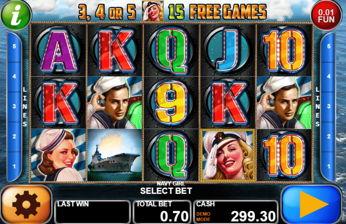This screenshot has height=224, width=346.
Task: Click the red 0.01 FUN coin
Action: (x=326, y=15)
